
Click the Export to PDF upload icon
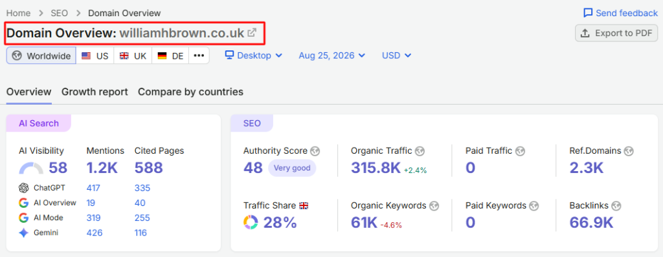585,34
